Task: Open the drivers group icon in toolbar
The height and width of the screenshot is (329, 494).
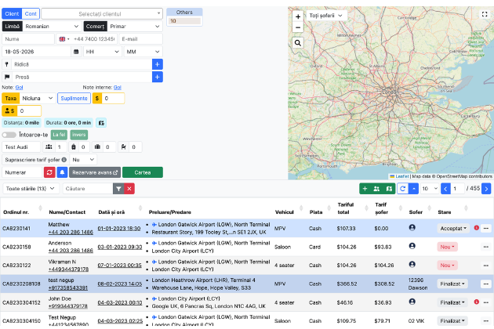Action: click(x=376, y=189)
